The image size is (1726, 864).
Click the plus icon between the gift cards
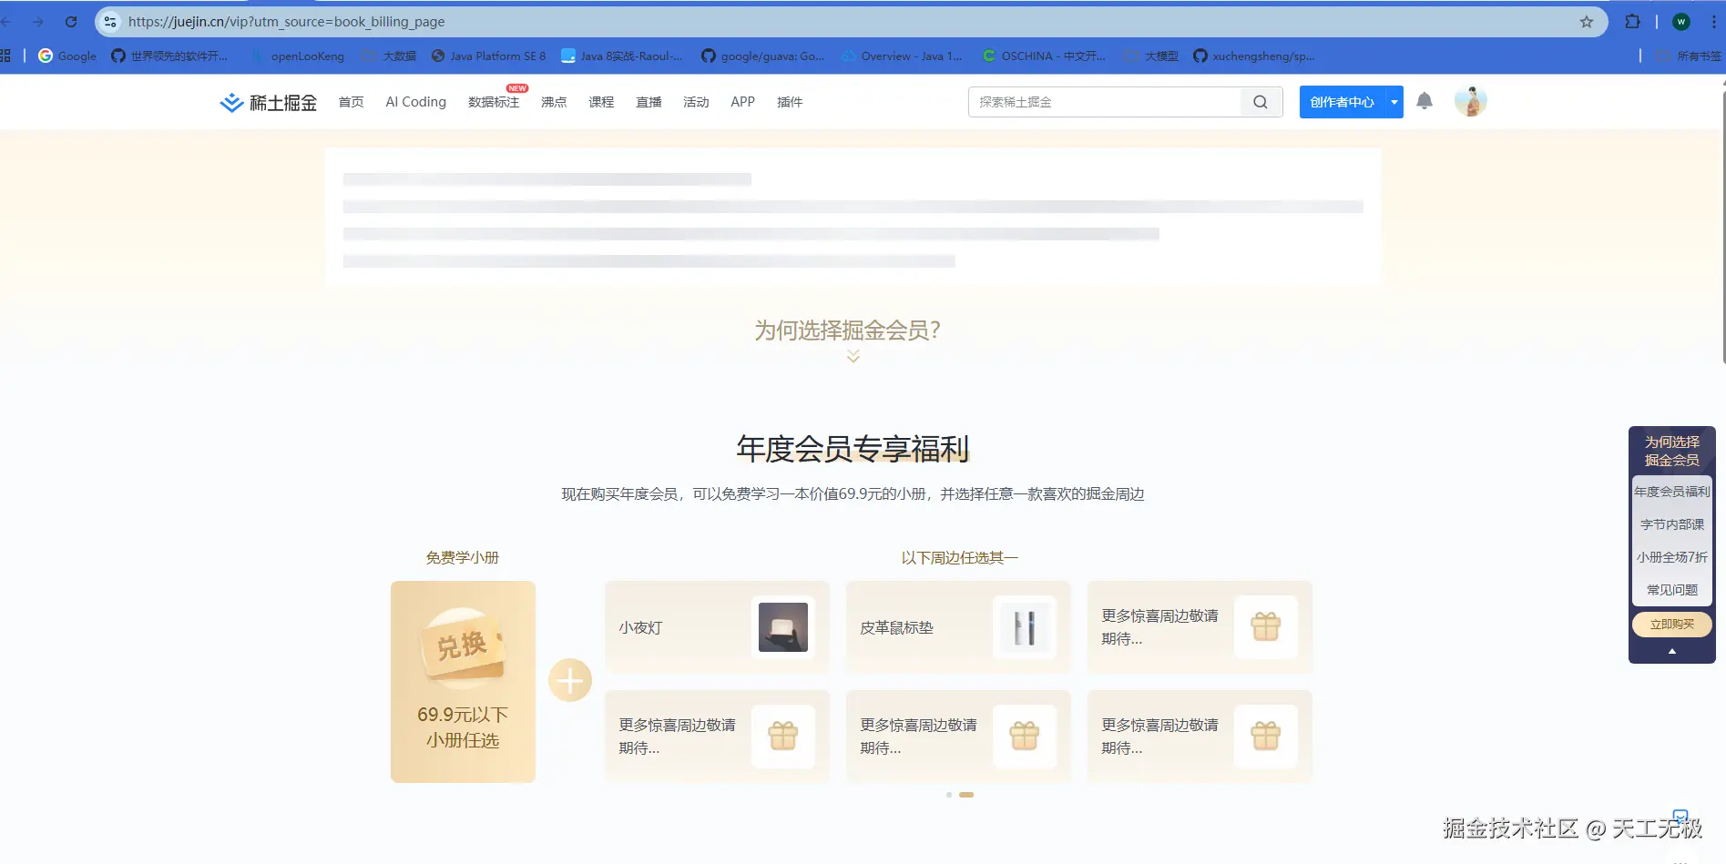tap(570, 680)
